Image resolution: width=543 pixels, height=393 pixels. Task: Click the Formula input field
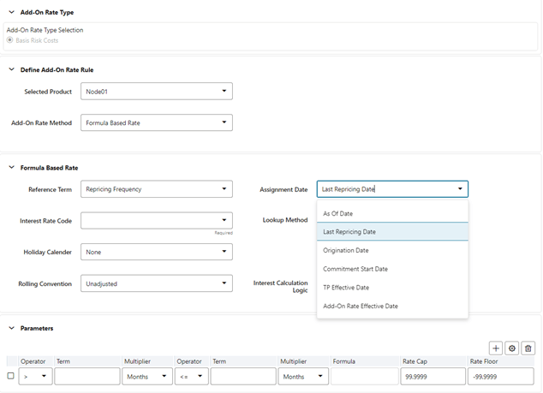(x=363, y=376)
